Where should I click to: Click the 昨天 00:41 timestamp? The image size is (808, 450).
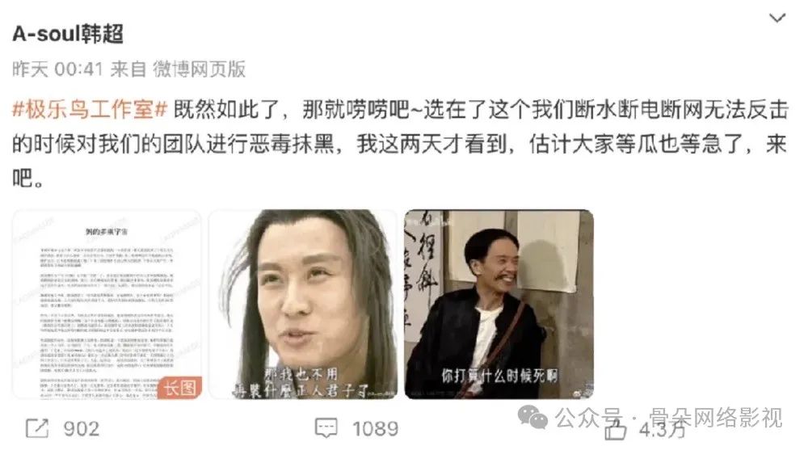click(57, 69)
